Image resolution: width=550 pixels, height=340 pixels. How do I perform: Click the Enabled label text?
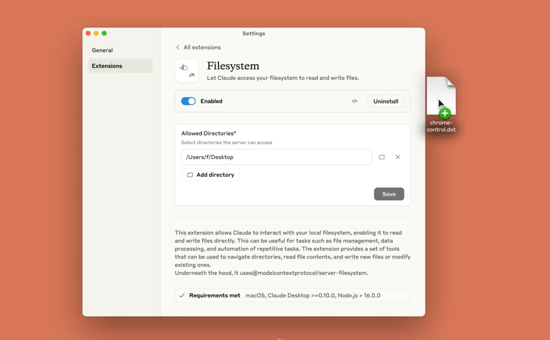[x=211, y=101]
